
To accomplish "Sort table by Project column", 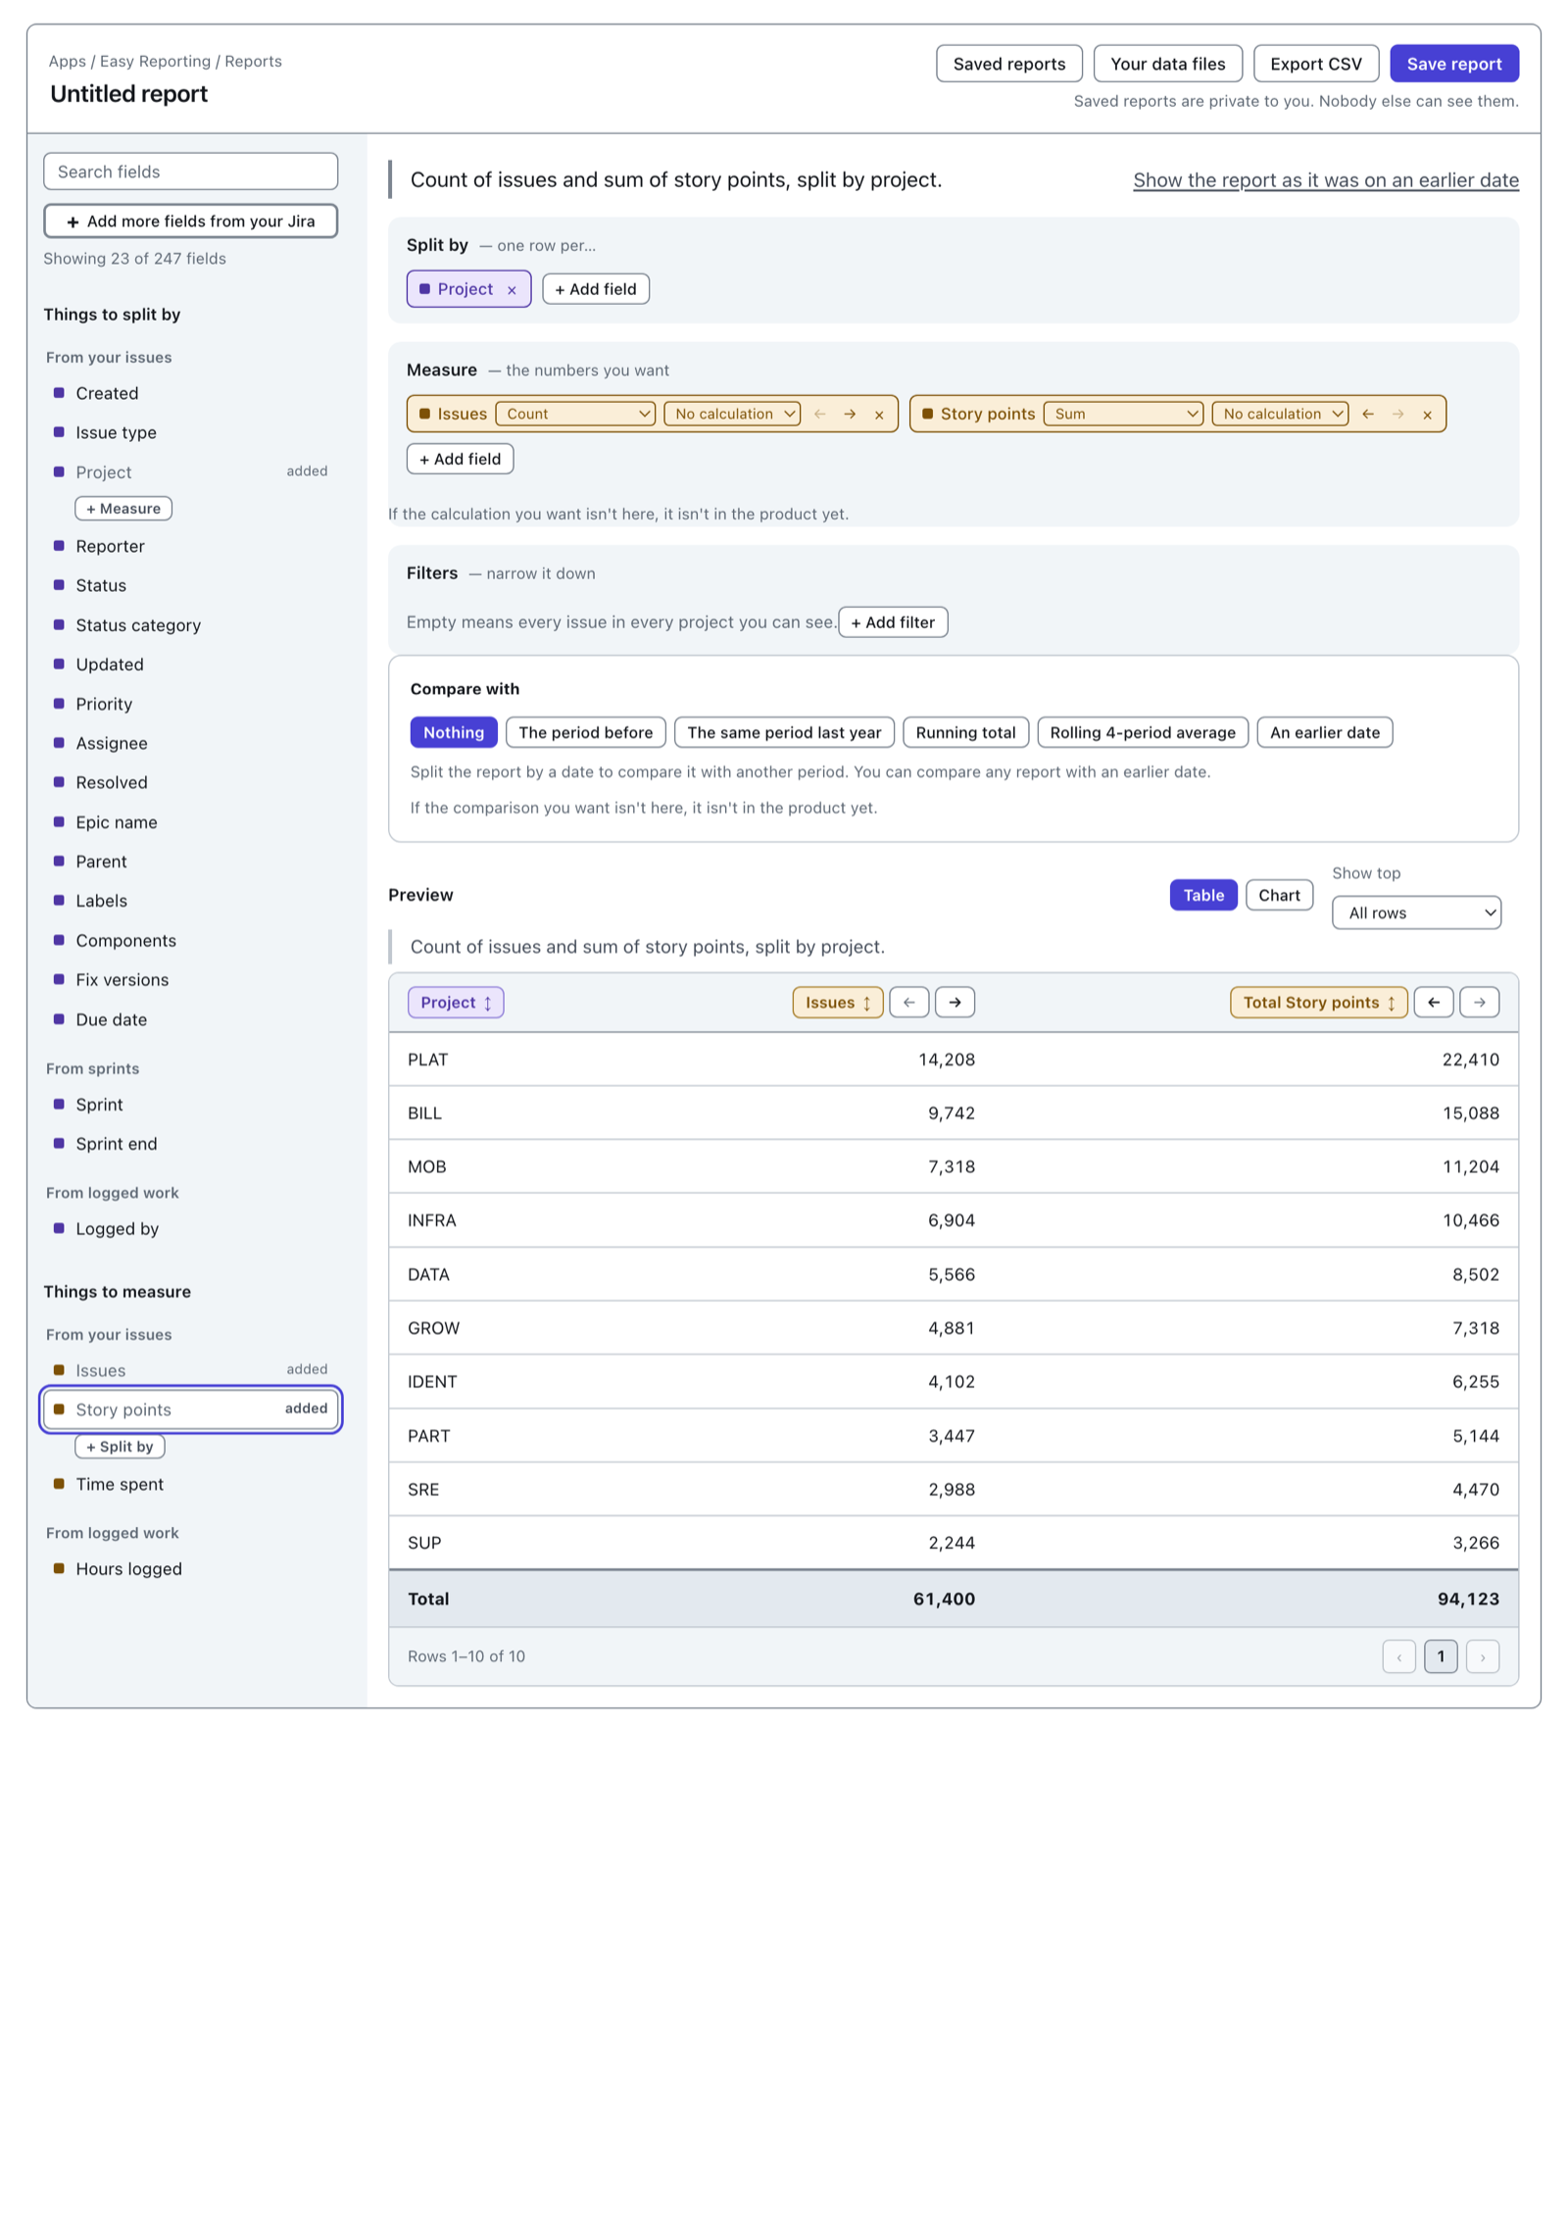I will click(456, 1003).
